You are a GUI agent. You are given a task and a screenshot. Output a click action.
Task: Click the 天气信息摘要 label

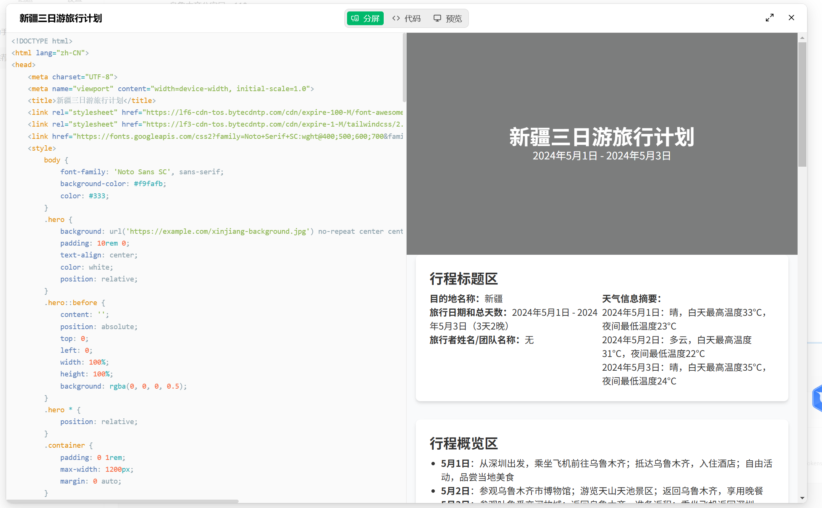tap(631, 299)
